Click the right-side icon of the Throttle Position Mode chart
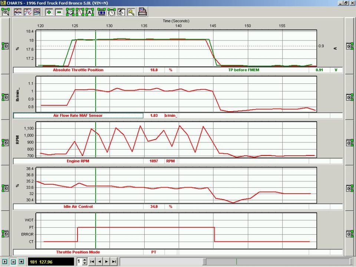 pyautogui.click(x=350, y=234)
